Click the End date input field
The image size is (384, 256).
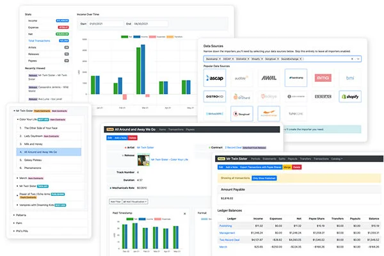[x=150, y=24]
